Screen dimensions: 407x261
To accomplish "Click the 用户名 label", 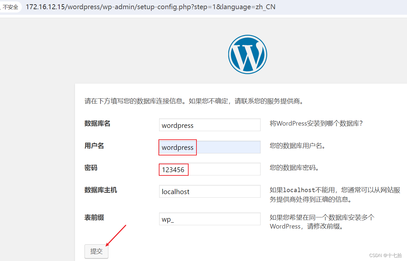I will pos(94,146).
